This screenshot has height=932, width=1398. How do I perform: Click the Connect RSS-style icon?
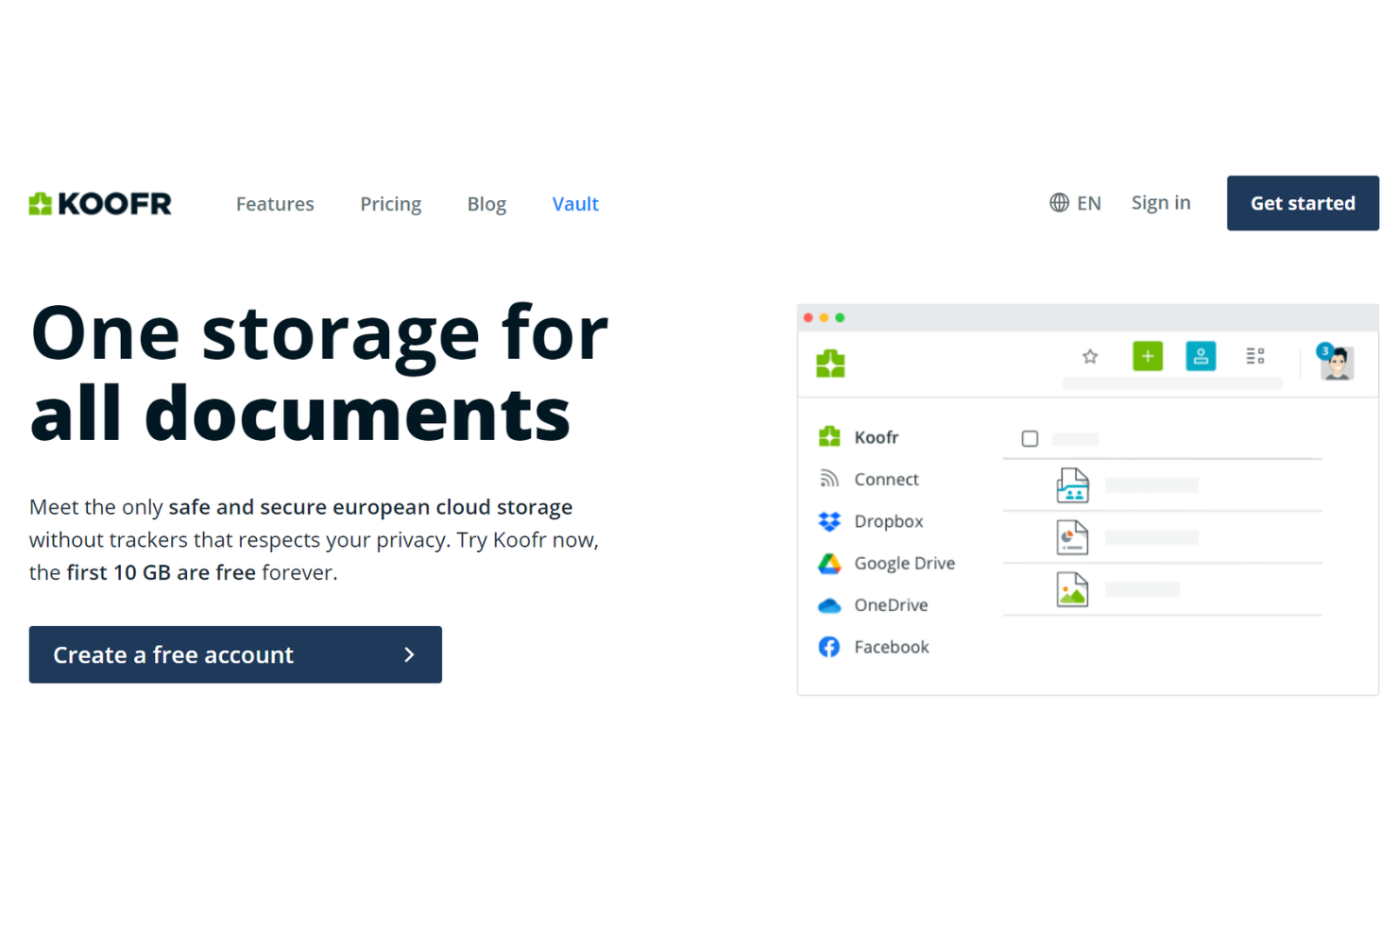pyautogui.click(x=829, y=478)
